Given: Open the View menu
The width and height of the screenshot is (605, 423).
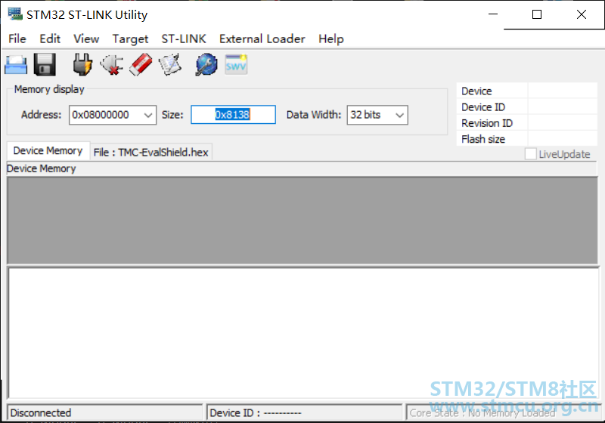Looking at the screenshot, I should tap(86, 39).
